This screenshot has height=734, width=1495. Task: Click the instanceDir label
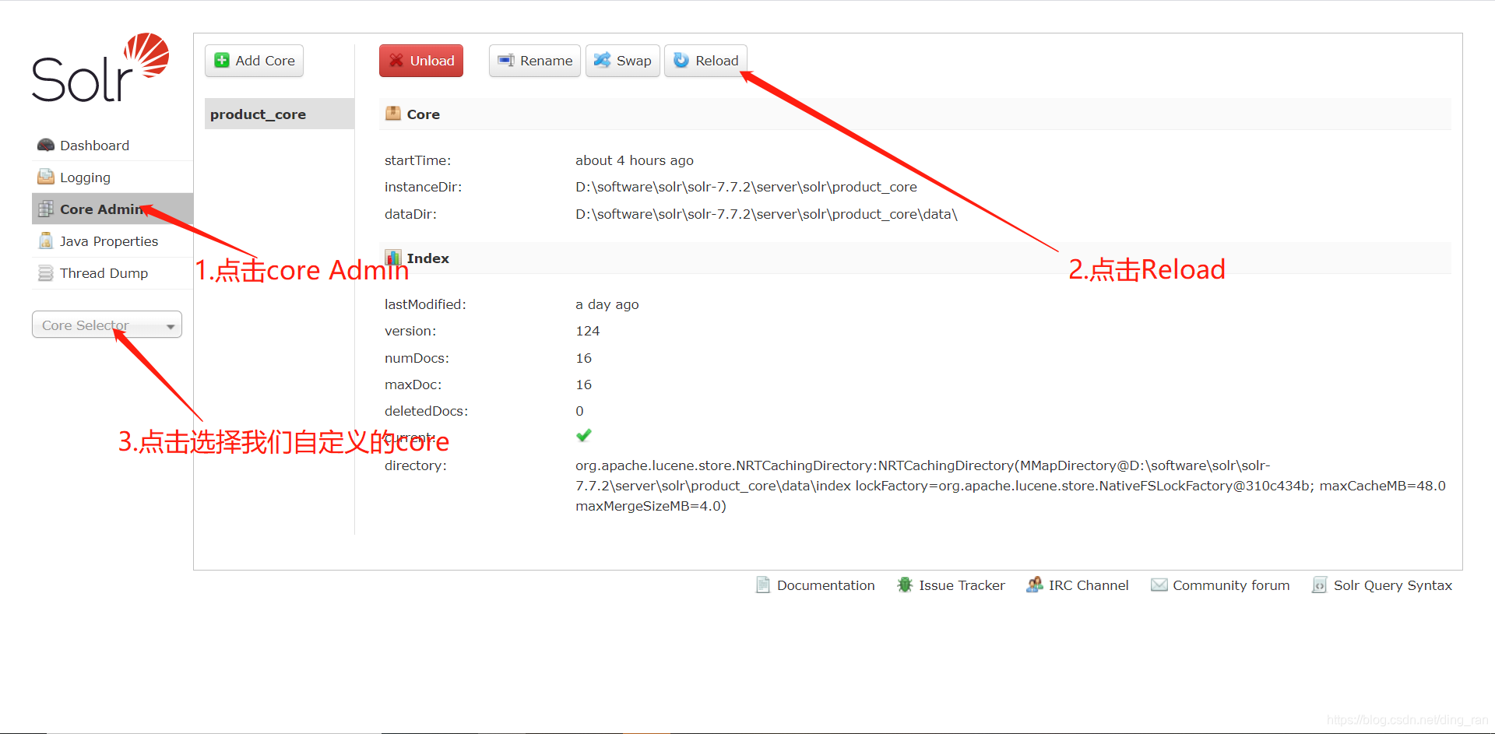point(423,187)
